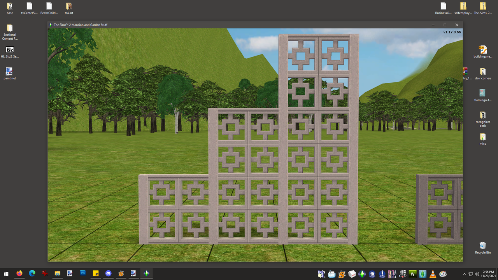Switch to Photoshop in the taskbar
Screen dimensions: 498x280
pos(82,273)
